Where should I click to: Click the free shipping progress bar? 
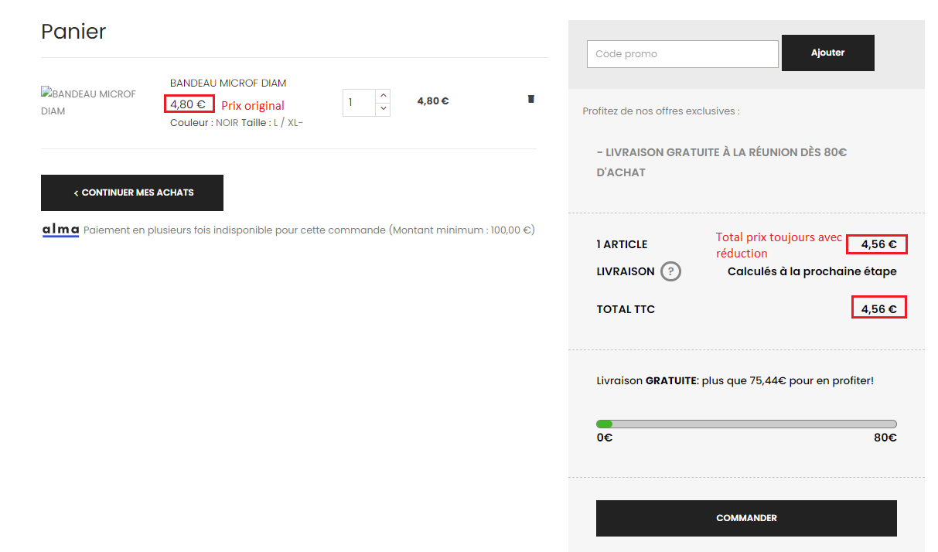click(746, 424)
